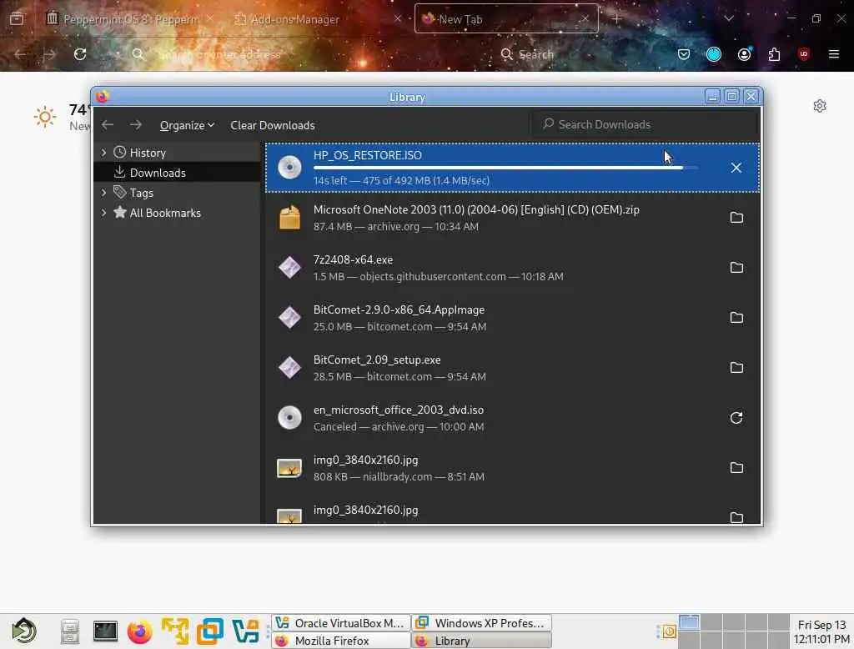Open Firefox hamburger application menu
The image size is (854, 649).
click(833, 54)
